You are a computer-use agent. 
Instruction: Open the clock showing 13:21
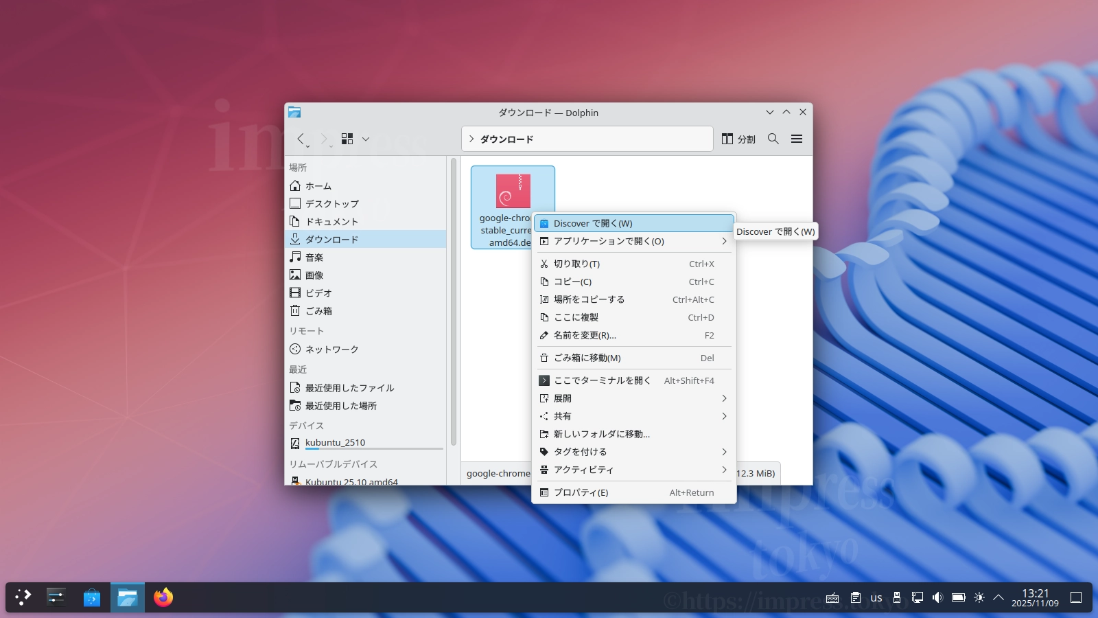(1035, 597)
